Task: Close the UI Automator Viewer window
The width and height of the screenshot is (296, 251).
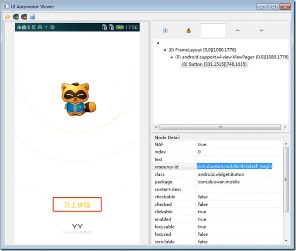Action: coord(285,7)
